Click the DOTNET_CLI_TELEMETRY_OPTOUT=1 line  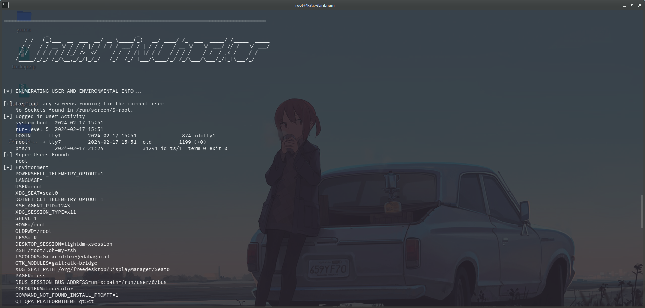(x=59, y=199)
